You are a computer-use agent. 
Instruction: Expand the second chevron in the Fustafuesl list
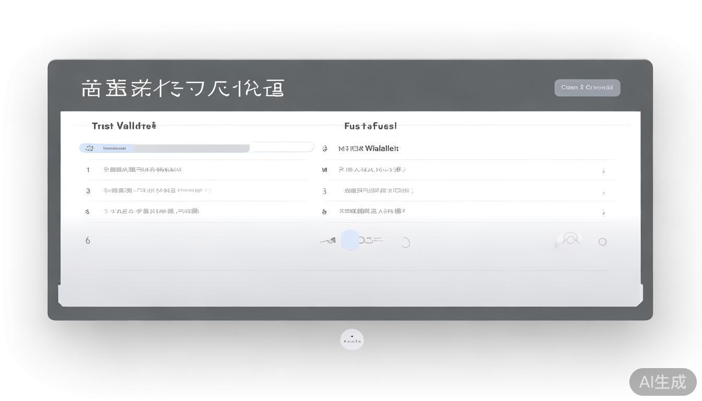pyautogui.click(x=603, y=191)
